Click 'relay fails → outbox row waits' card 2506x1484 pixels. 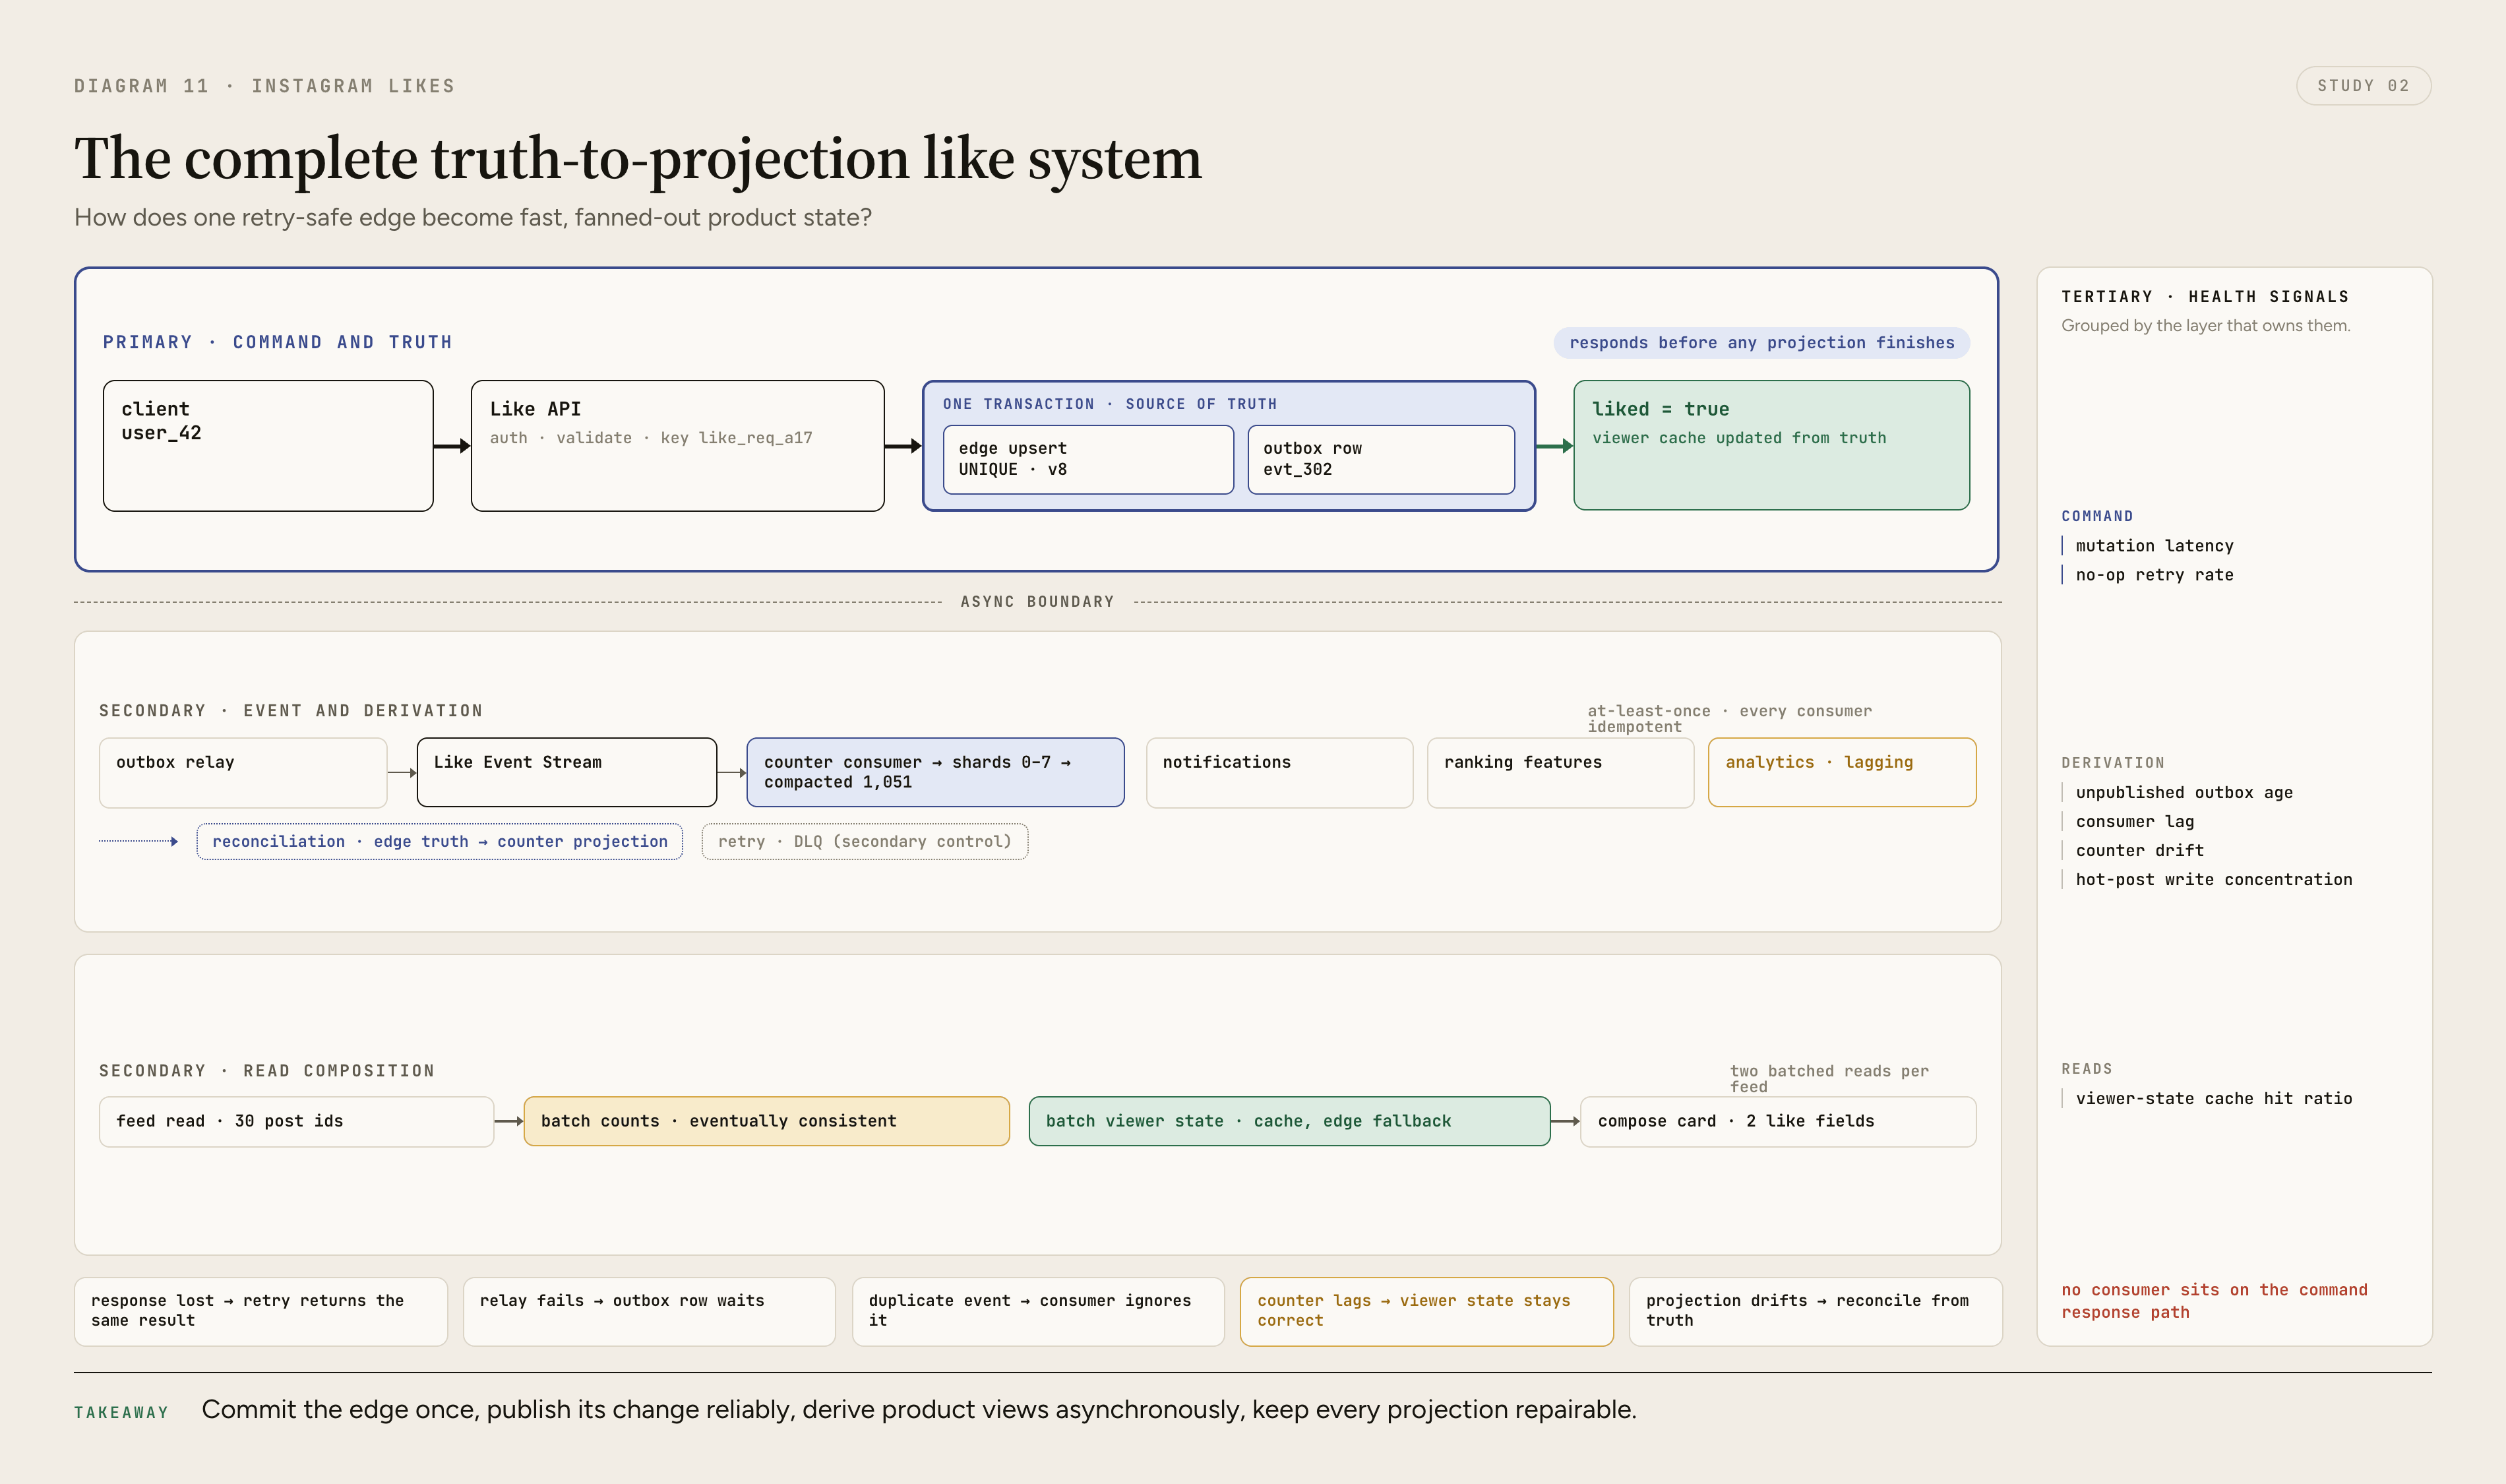[x=650, y=1311]
